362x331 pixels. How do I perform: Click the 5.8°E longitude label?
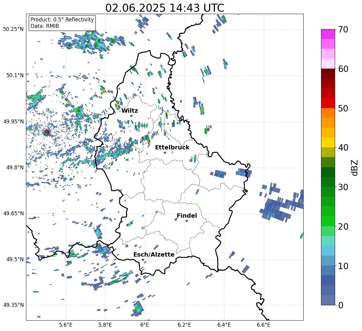pyautogui.click(x=105, y=325)
